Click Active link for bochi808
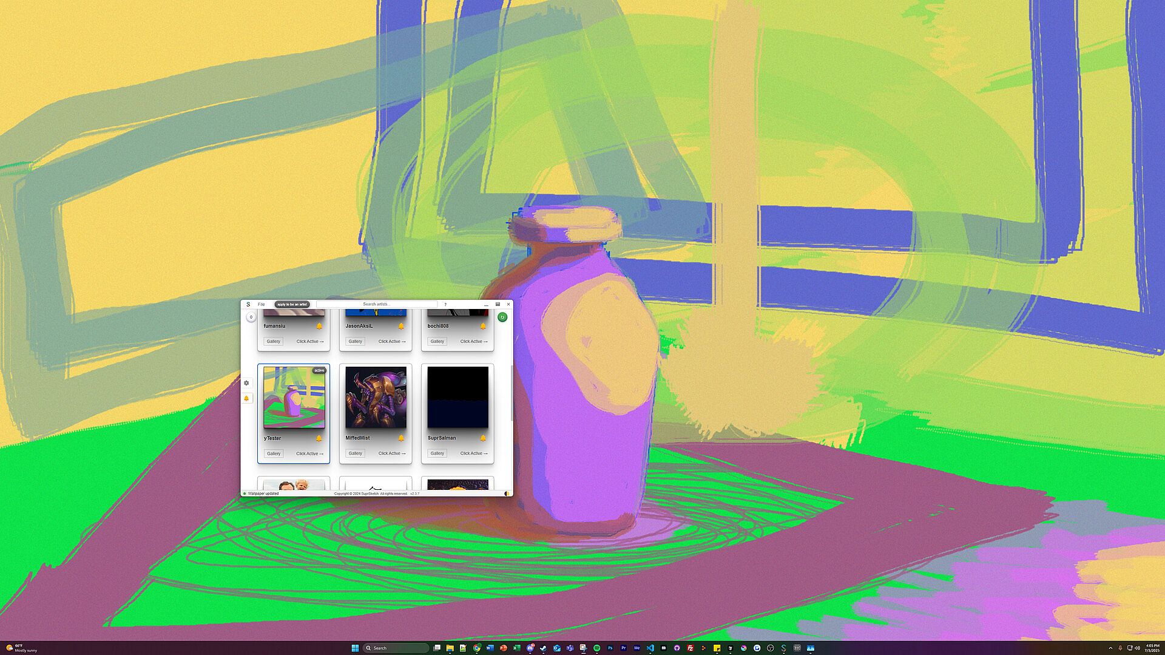The image size is (1165, 655). [474, 341]
